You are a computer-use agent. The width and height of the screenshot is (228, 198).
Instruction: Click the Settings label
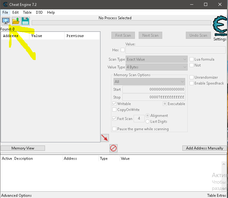(220, 39)
